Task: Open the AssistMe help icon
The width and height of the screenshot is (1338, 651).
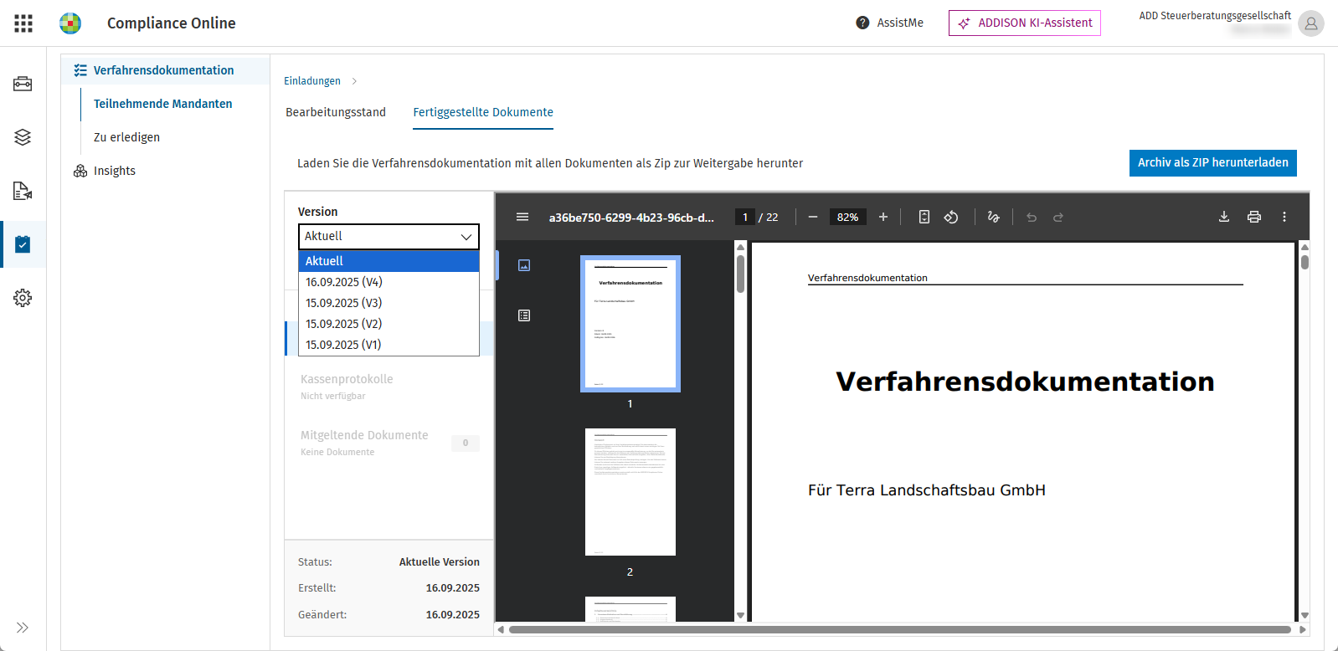Action: [x=862, y=23]
